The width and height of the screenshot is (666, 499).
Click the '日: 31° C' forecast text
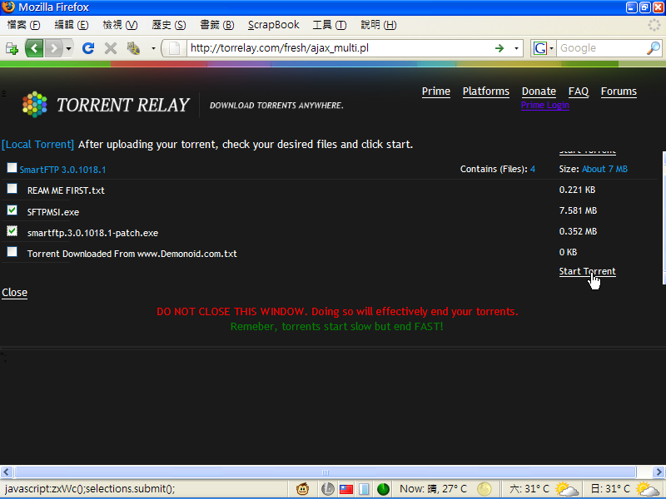click(611, 489)
